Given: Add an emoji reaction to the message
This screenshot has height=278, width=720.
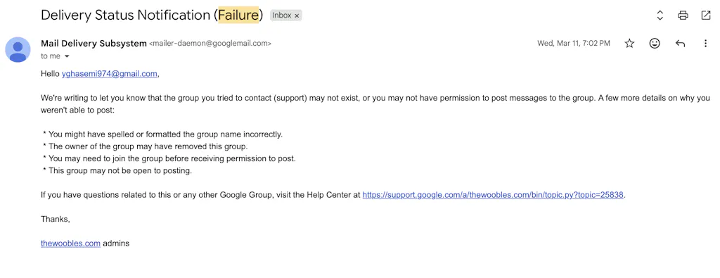Looking at the screenshot, I should click(x=655, y=43).
